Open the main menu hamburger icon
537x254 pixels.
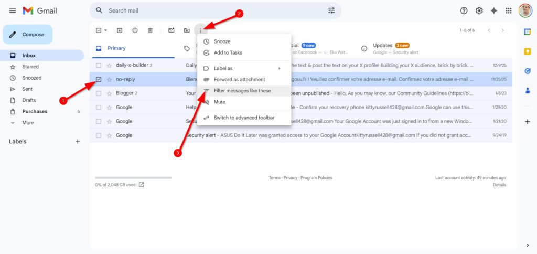(13, 10)
